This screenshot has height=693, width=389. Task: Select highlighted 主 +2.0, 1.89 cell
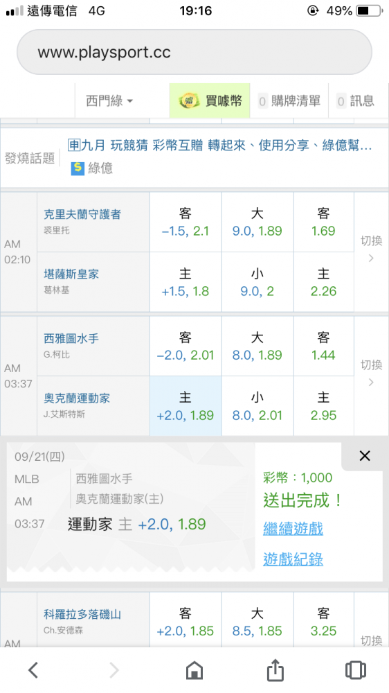pos(186,406)
